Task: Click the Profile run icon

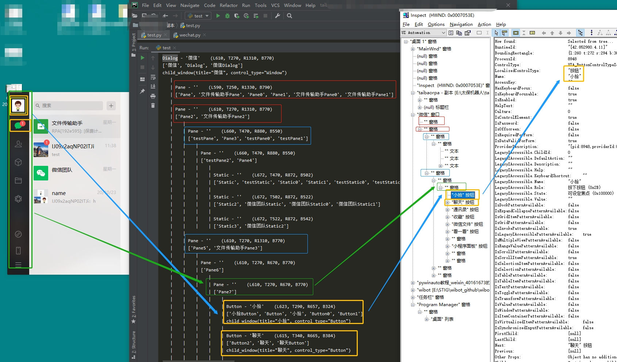Action: click(x=246, y=16)
